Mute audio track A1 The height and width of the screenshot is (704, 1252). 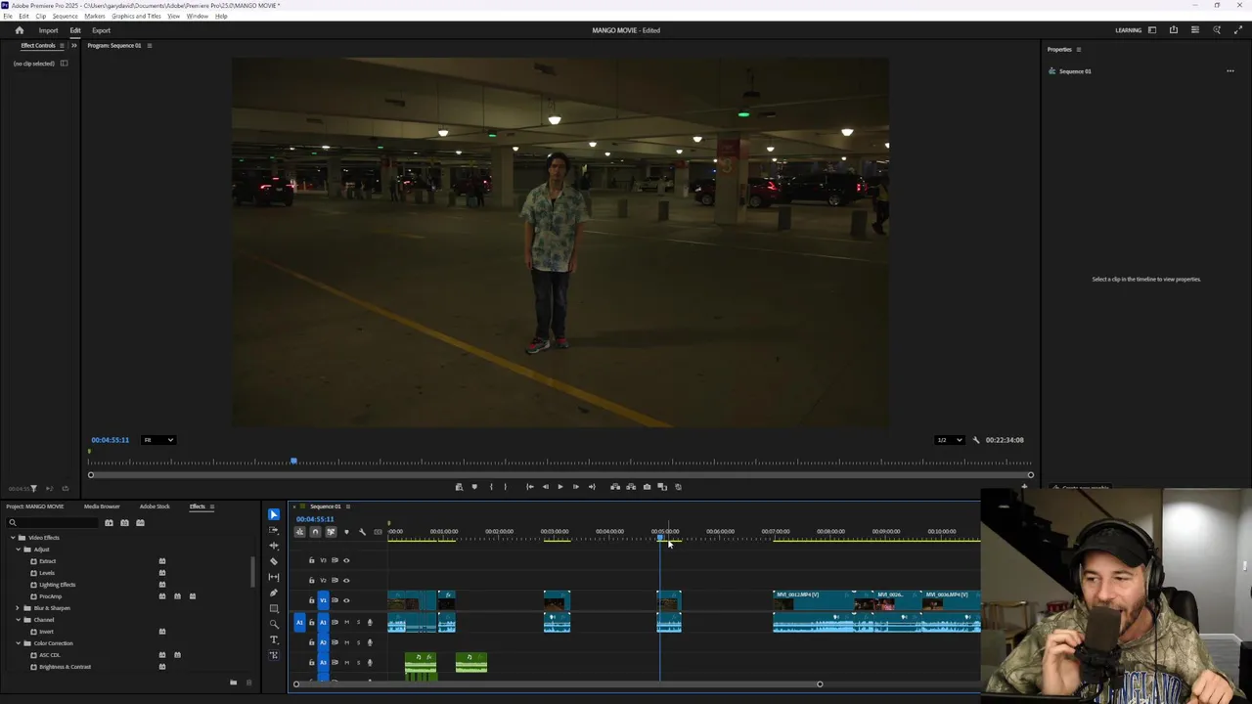click(x=346, y=622)
